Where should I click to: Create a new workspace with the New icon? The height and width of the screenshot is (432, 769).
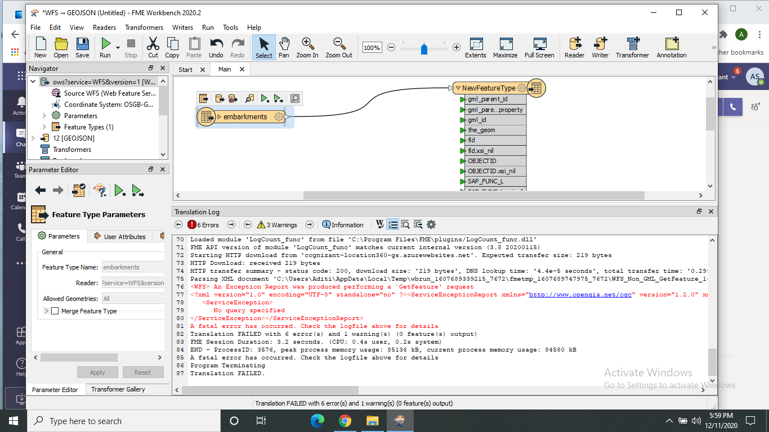(x=41, y=47)
